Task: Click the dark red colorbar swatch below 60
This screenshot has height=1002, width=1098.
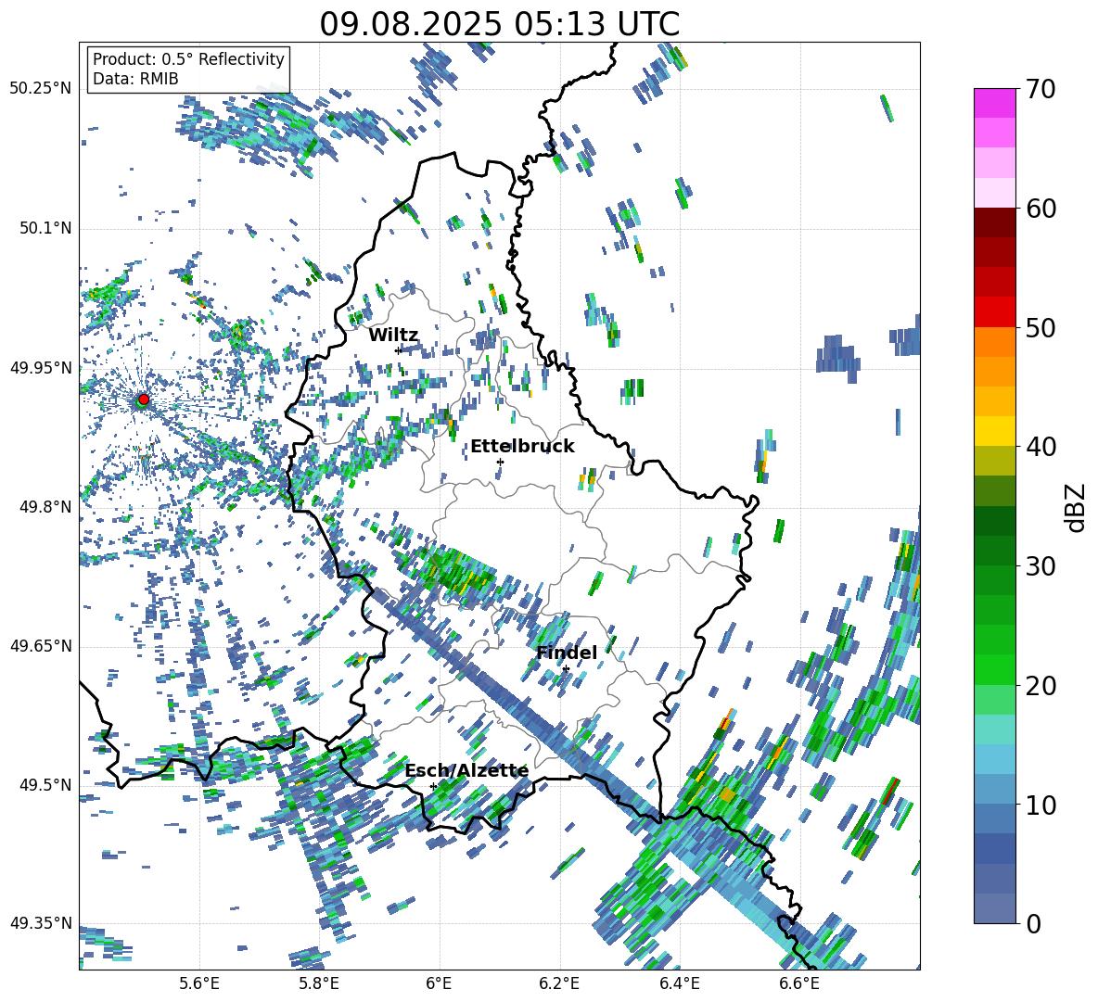Action: coord(994,222)
